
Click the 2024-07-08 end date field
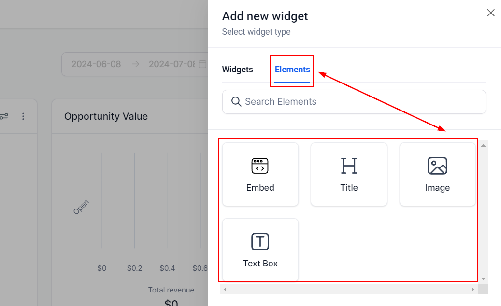click(x=172, y=64)
